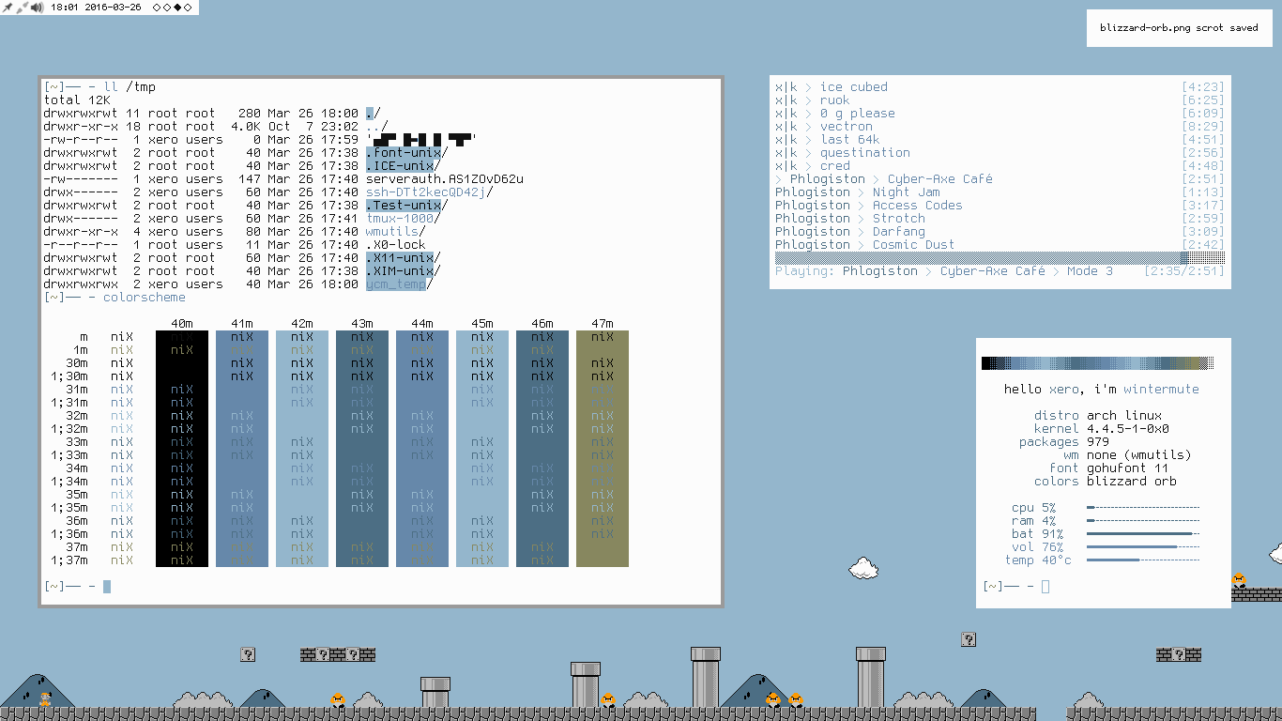Screen dimensions: 1282x721
Task: Click the currently playing "Cyber-Axe Café" playlist row
Action: click(939, 179)
